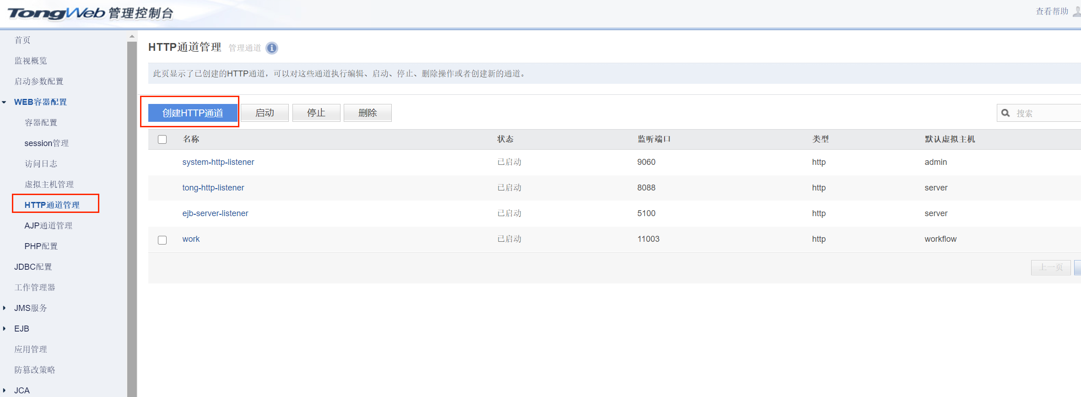Open the tong-http-listener channel link
Viewport: 1081px width, 397px height.
[x=213, y=188]
